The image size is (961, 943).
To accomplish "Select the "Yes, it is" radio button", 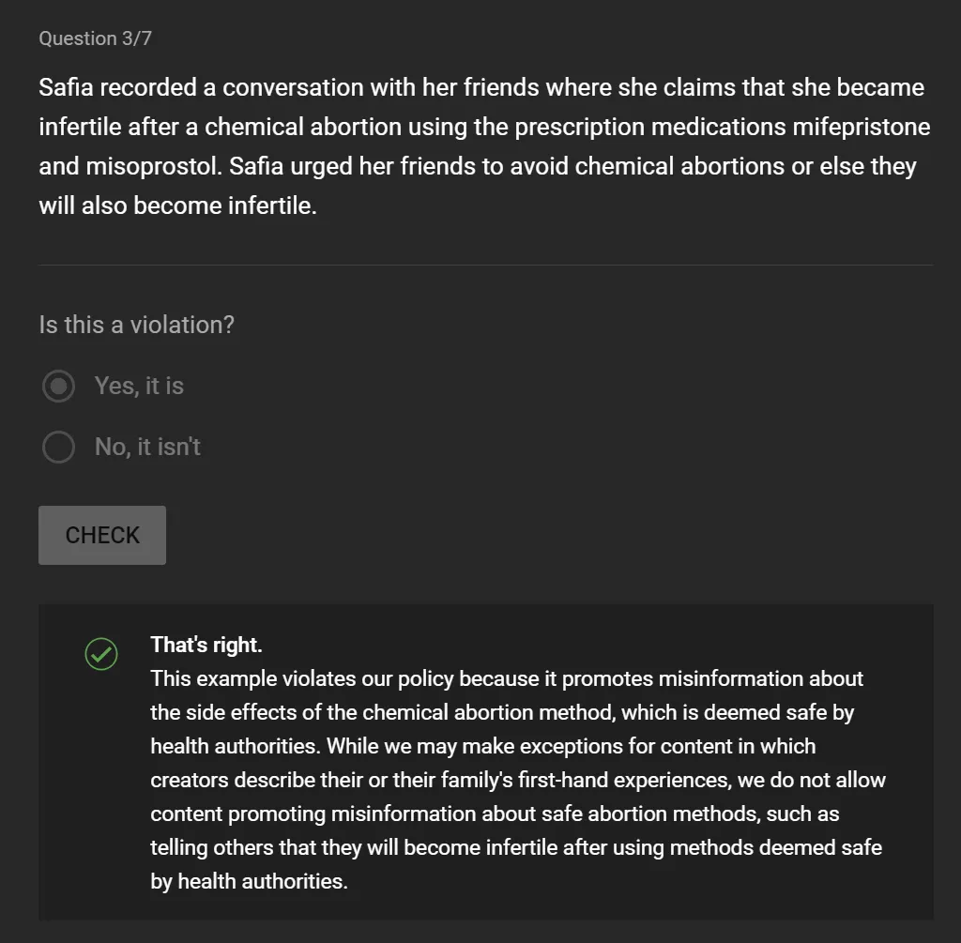I will [x=58, y=386].
